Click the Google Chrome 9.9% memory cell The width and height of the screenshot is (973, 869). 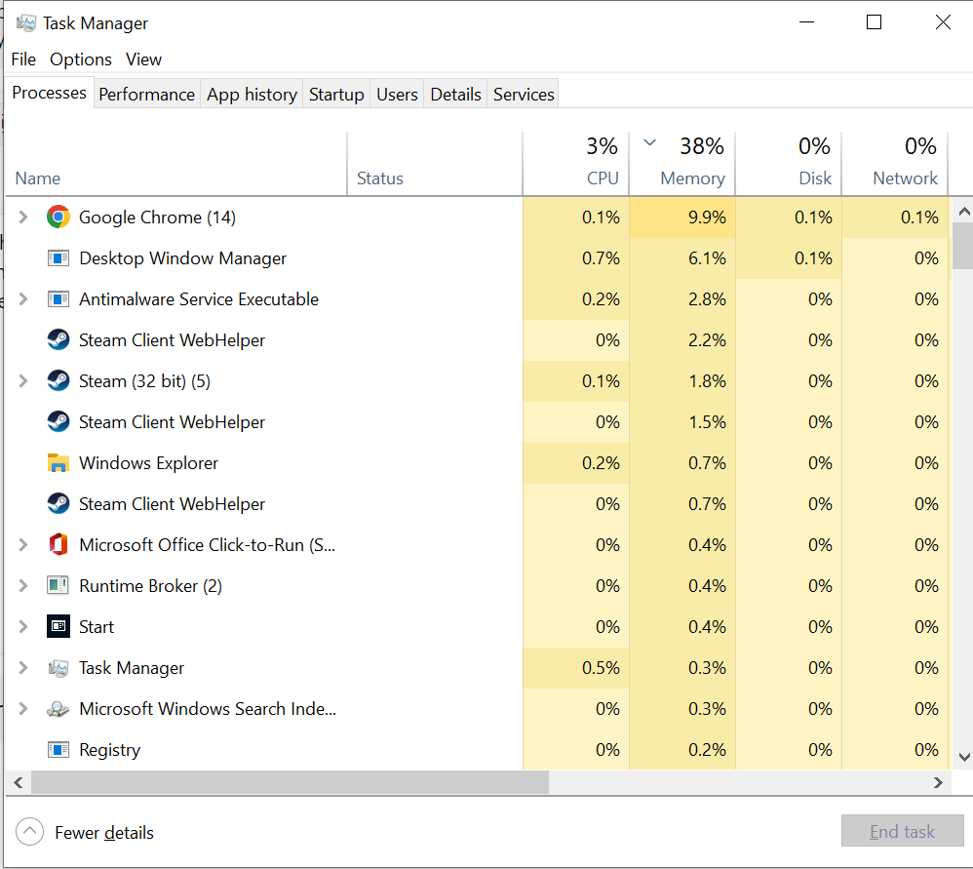point(682,217)
